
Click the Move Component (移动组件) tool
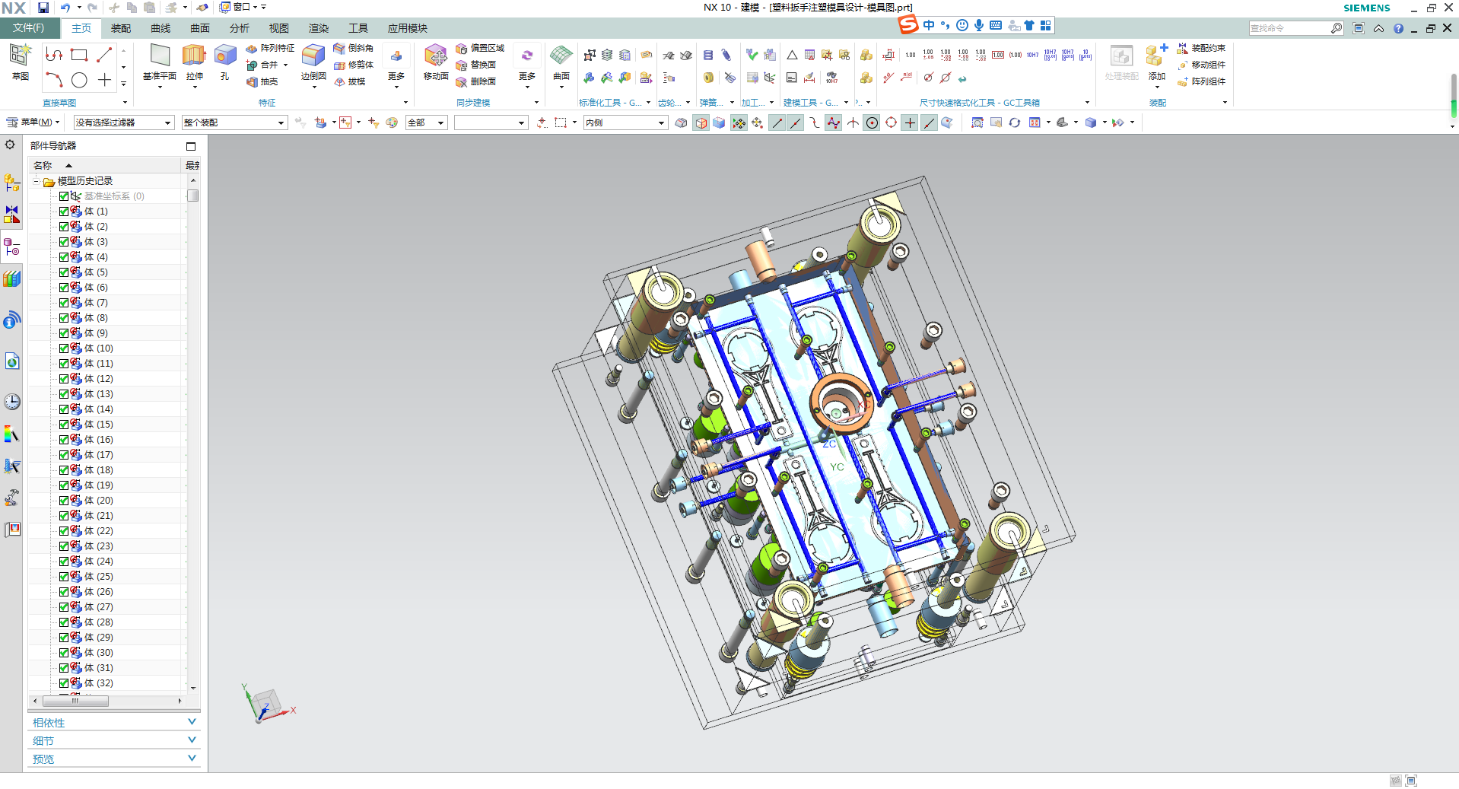point(1201,65)
